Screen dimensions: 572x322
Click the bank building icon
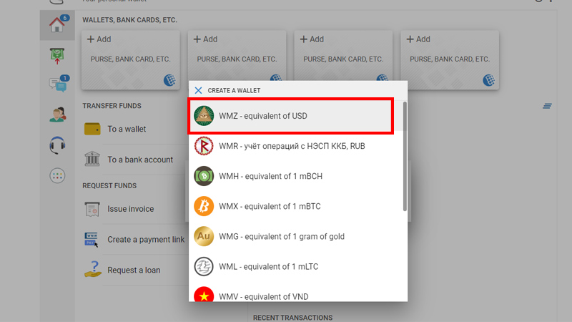92,159
